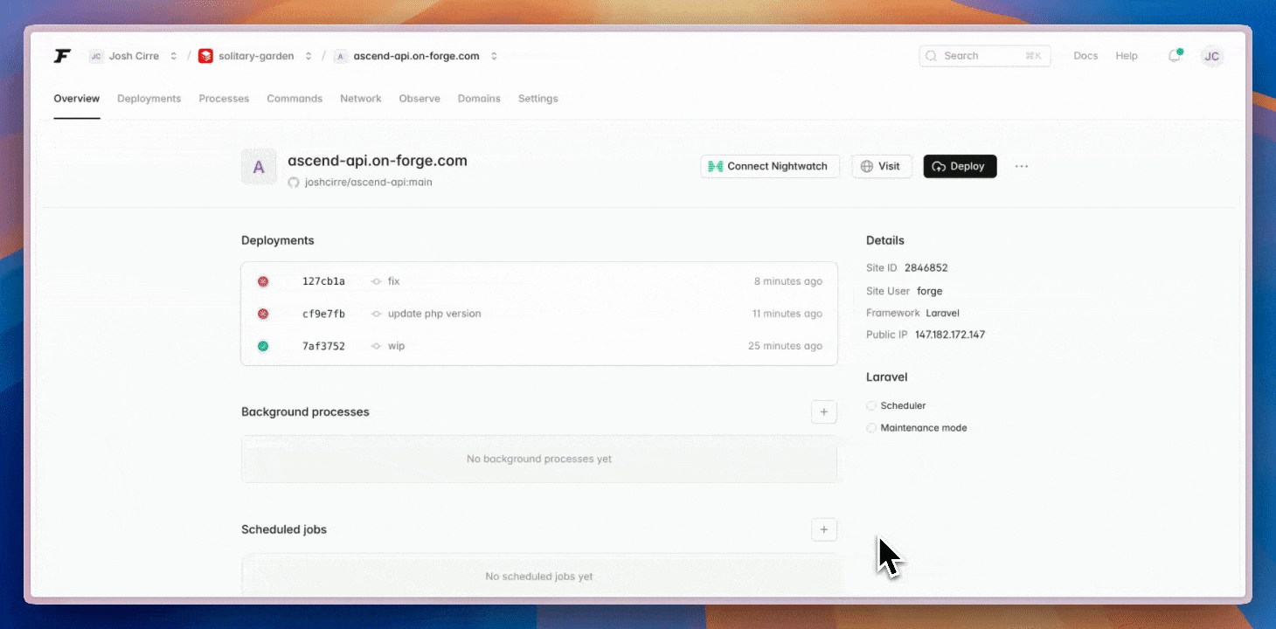The width and height of the screenshot is (1276, 629).
Task: Open the Settings tab
Action: (x=537, y=99)
